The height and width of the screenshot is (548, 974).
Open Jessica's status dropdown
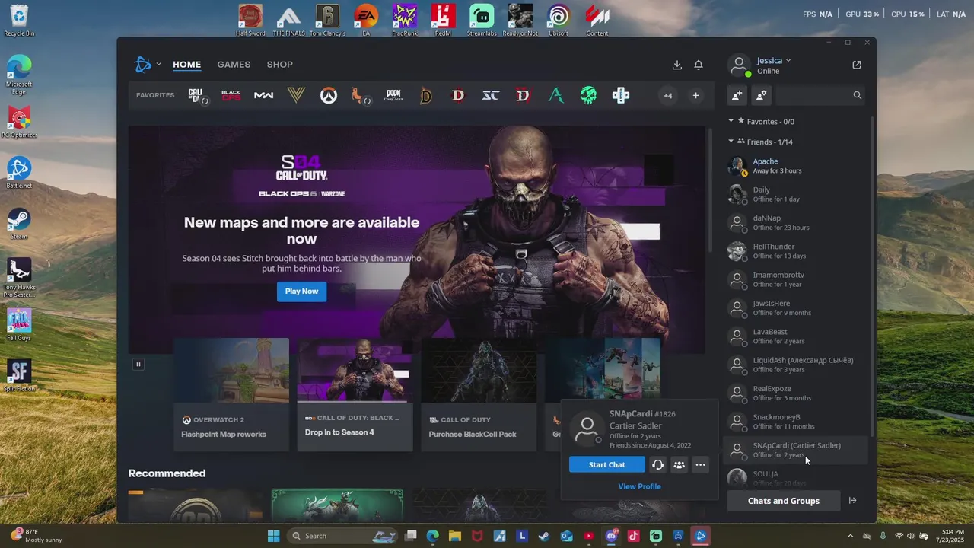point(774,60)
